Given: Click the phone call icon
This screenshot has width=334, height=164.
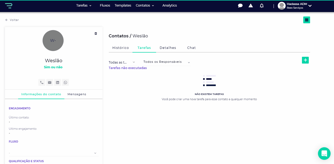Looking at the screenshot, I should pyautogui.click(x=42, y=82).
